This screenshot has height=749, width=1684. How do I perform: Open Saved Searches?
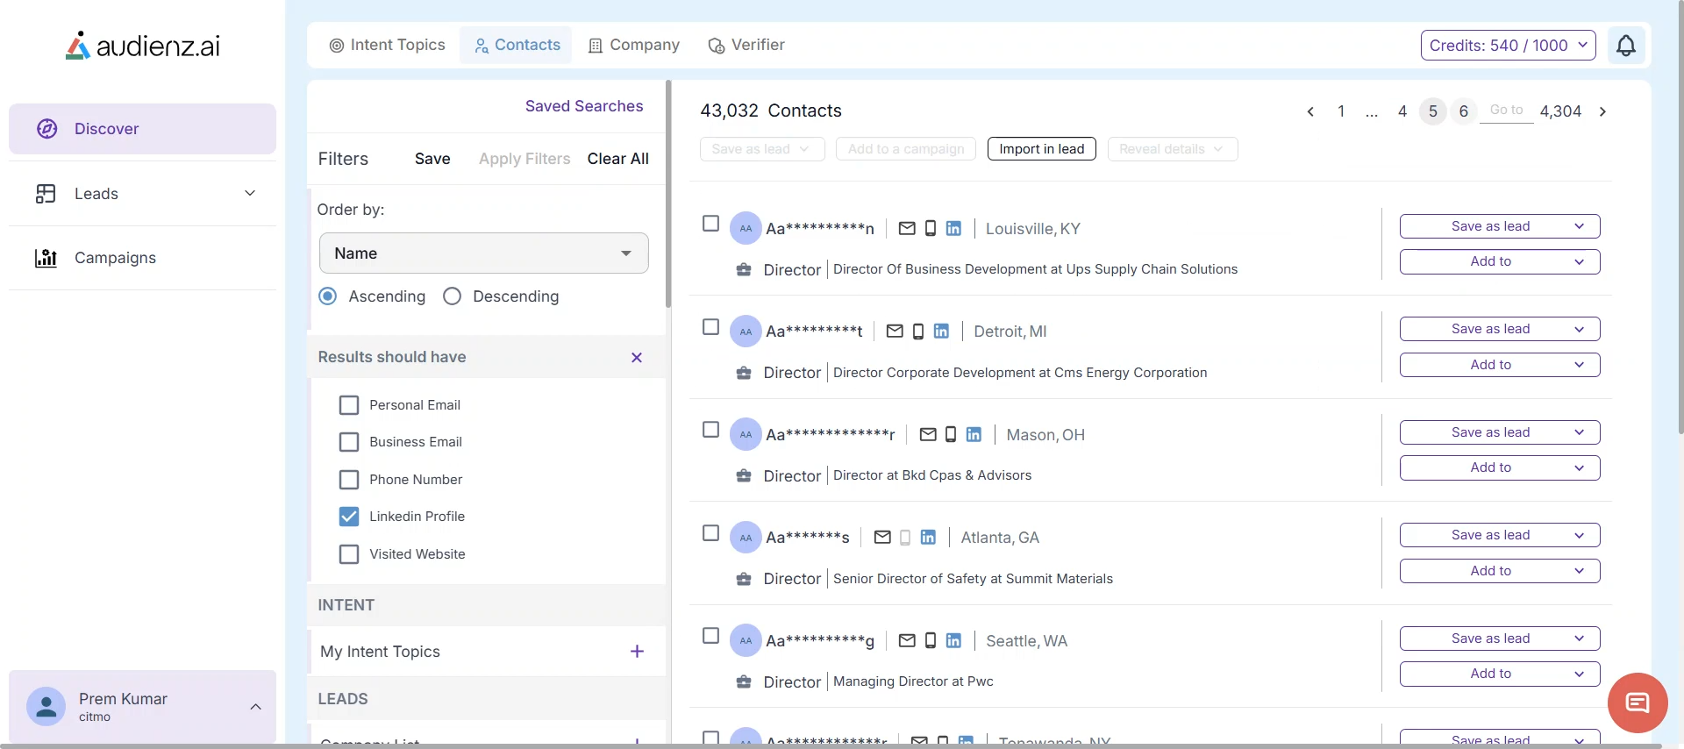[x=584, y=106]
